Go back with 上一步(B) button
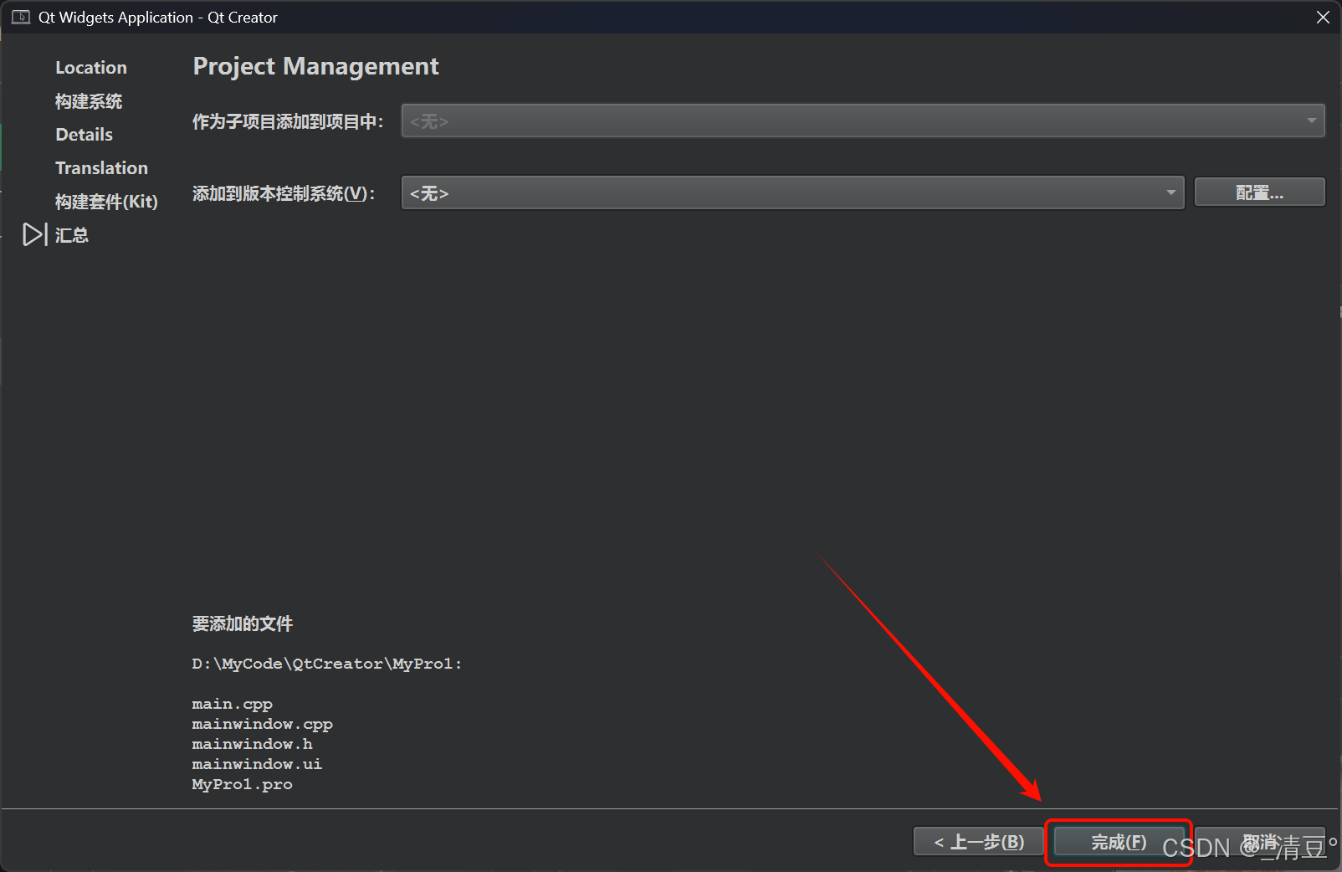Screen dimensions: 1342x872 pyautogui.click(x=979, y=842)
